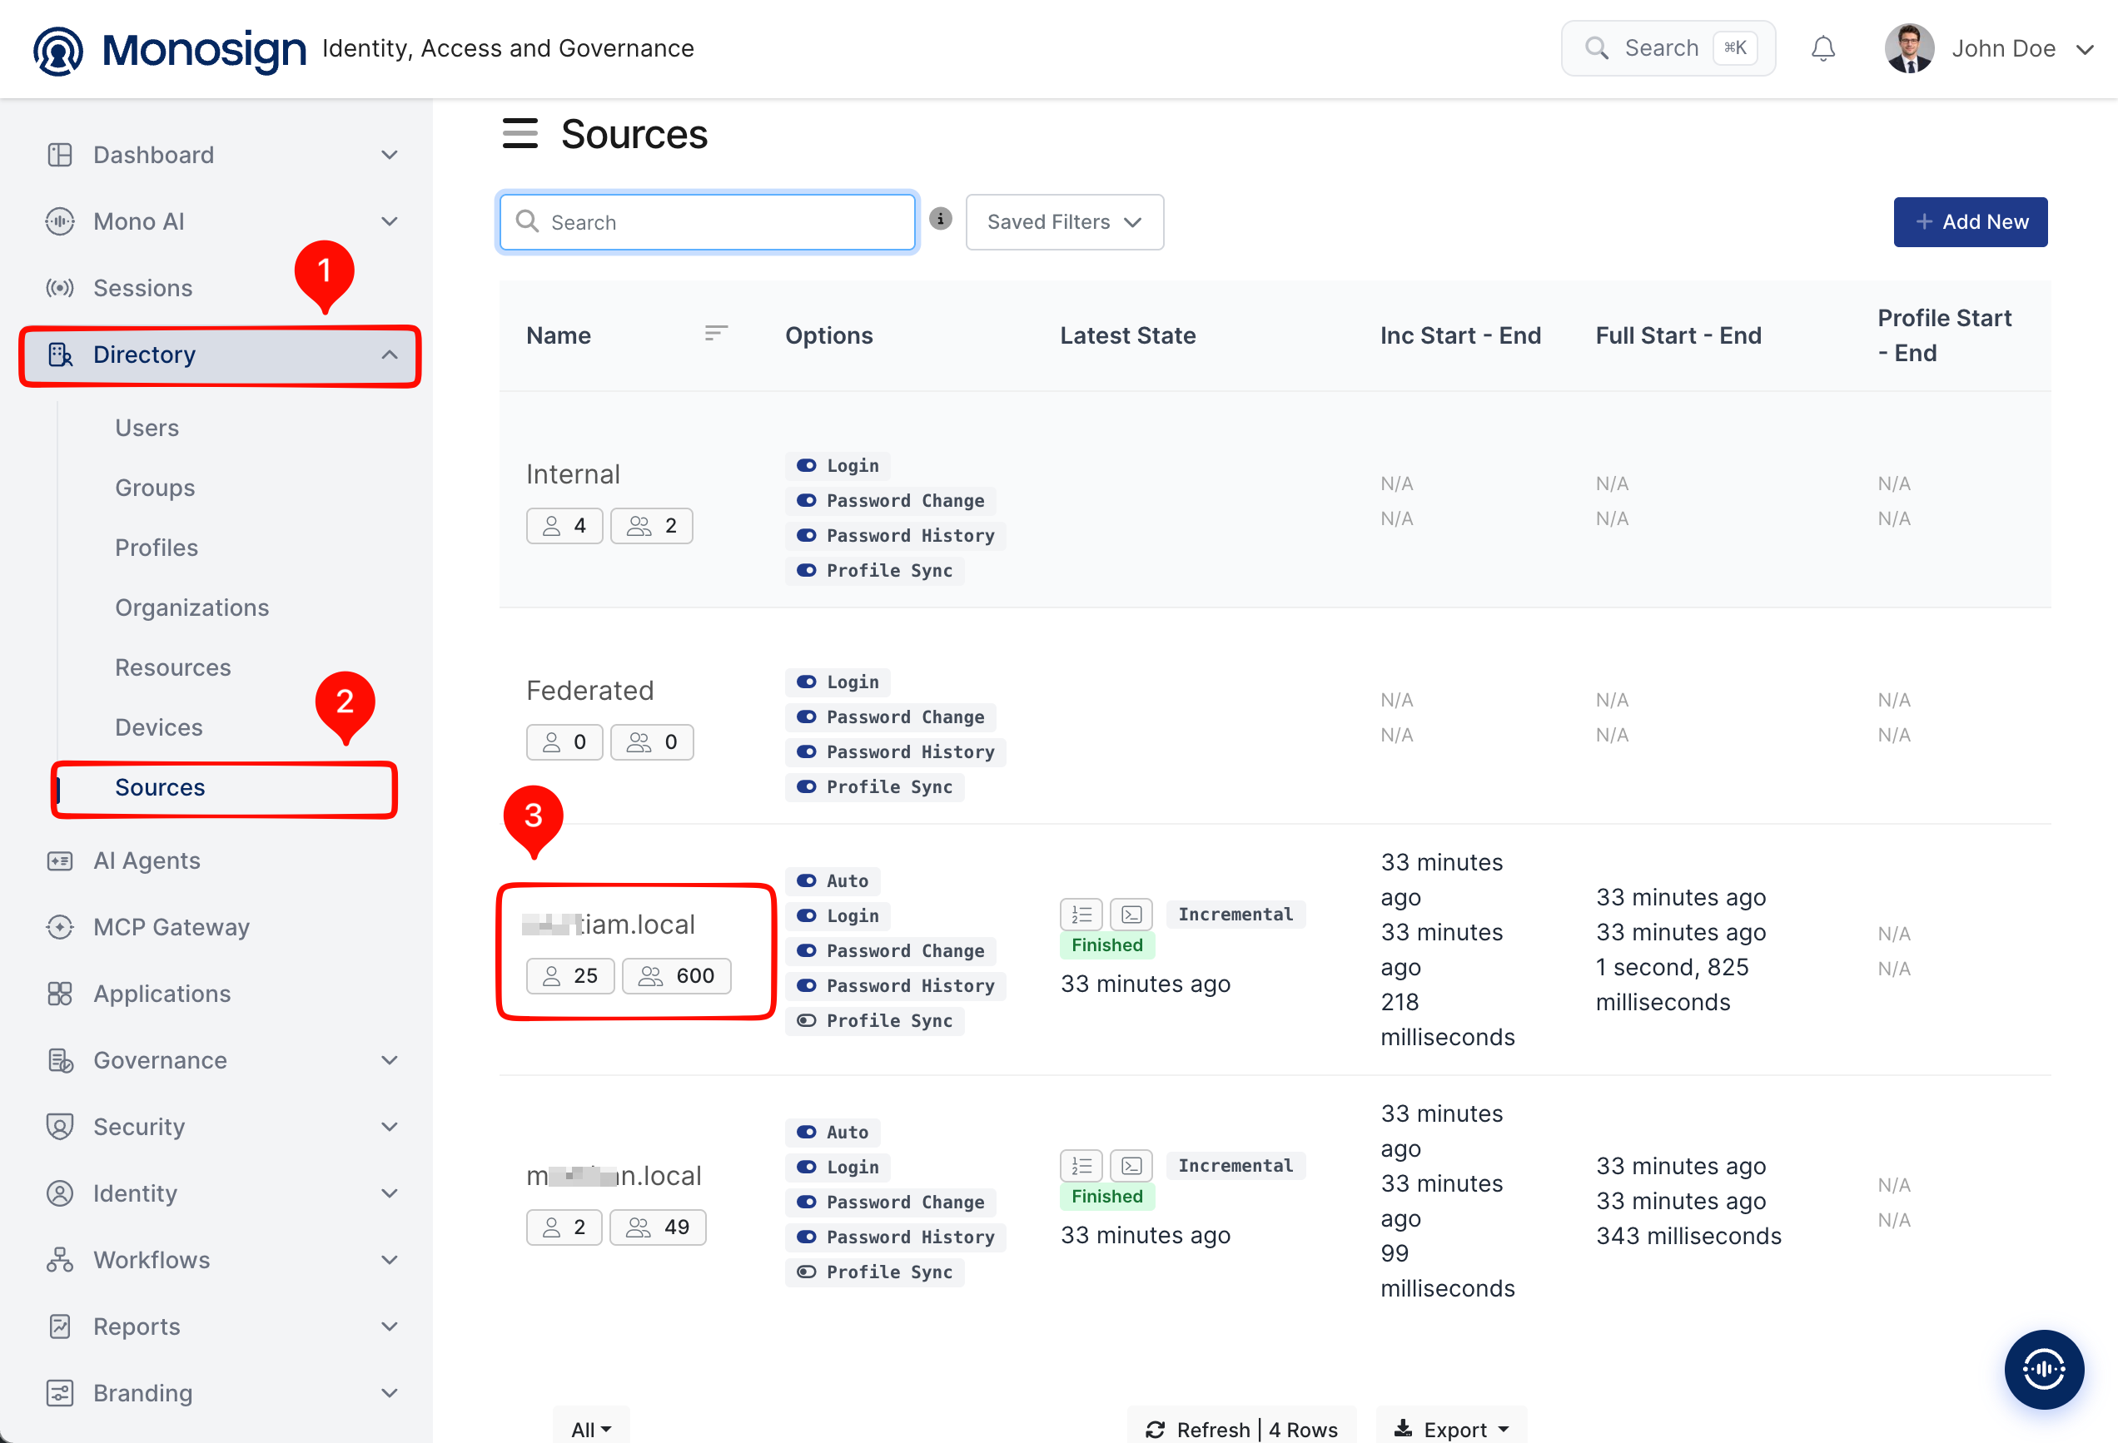Open the Federated source
This screenshot has width=2118, height=1443.
coord(589,691)
